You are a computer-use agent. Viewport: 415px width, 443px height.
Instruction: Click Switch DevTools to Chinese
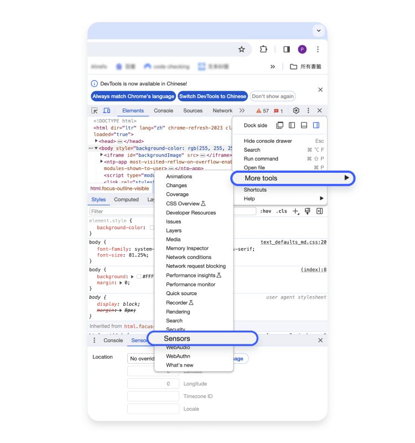point(212,96)
